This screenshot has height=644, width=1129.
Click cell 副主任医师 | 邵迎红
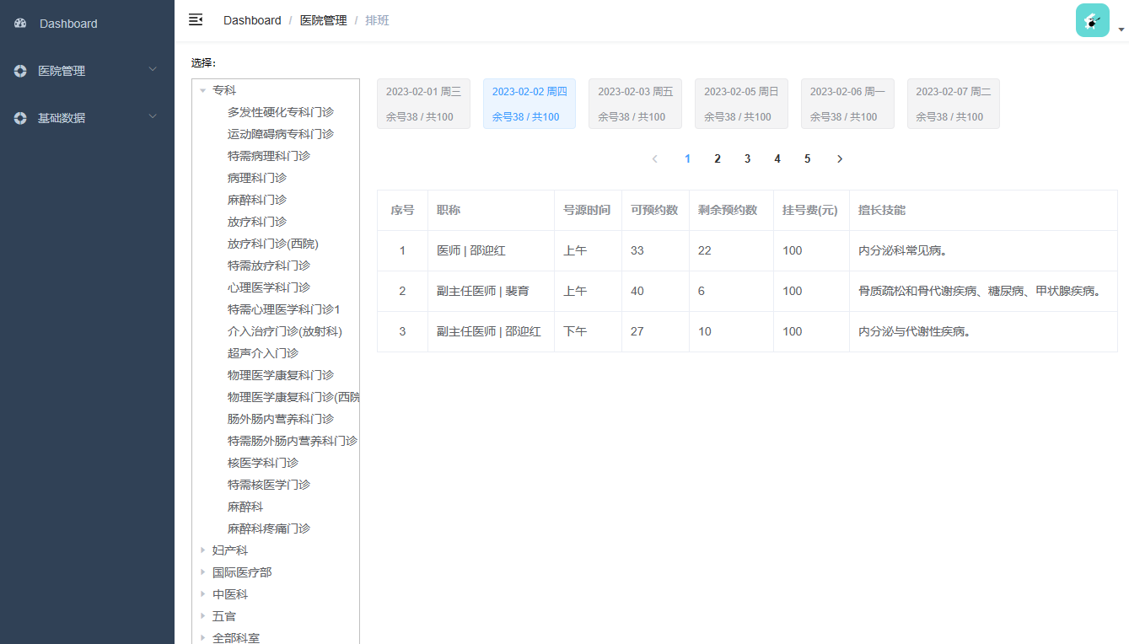(x=489, y=331)
